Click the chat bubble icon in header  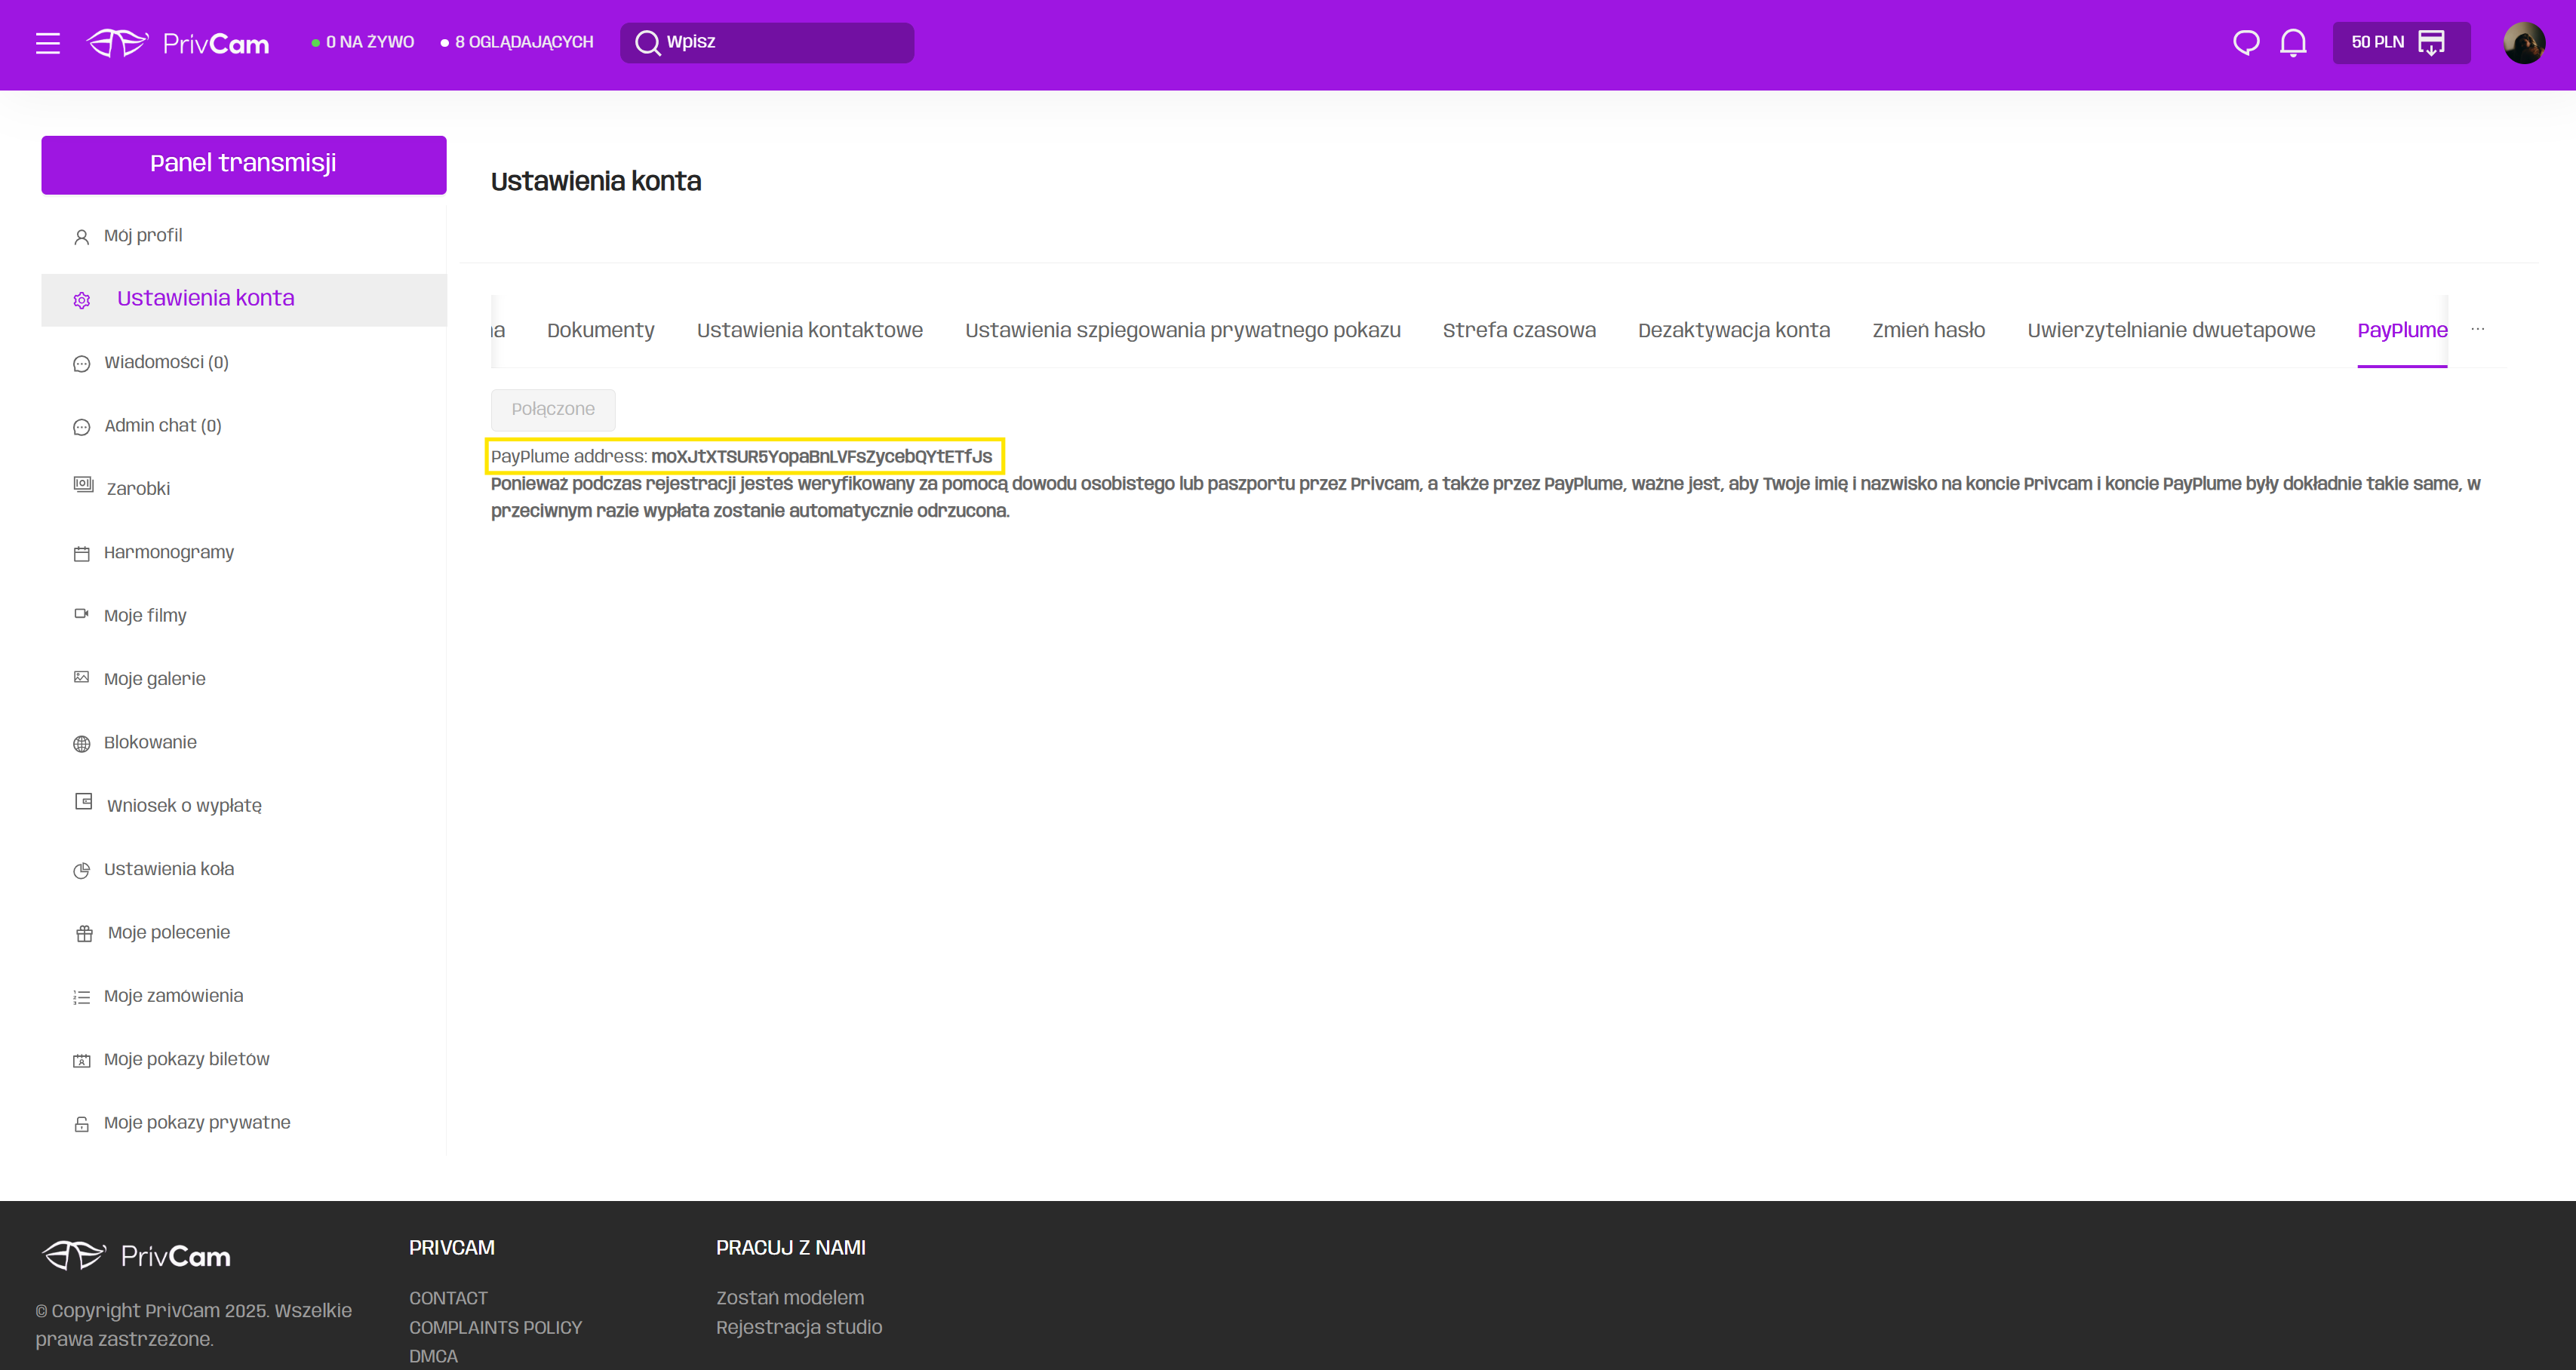click(x=2246, y=43)
